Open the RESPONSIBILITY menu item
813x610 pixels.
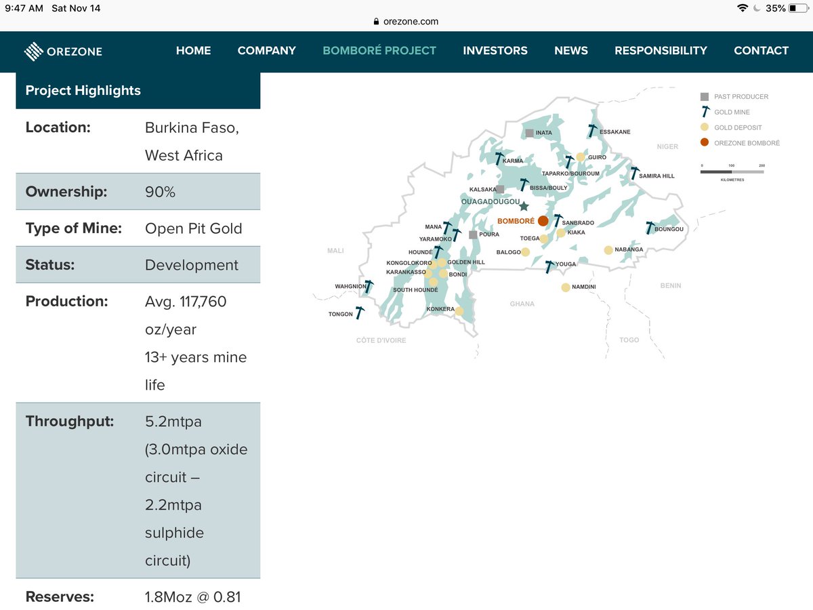[661, 51]
